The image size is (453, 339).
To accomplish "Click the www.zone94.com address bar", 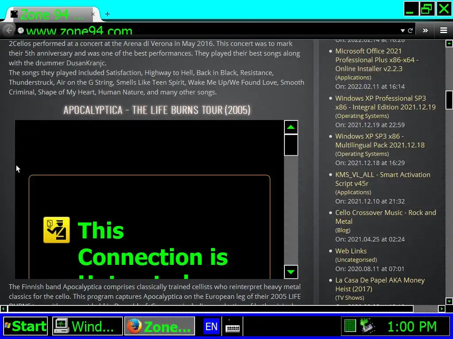I will point(208,30).
